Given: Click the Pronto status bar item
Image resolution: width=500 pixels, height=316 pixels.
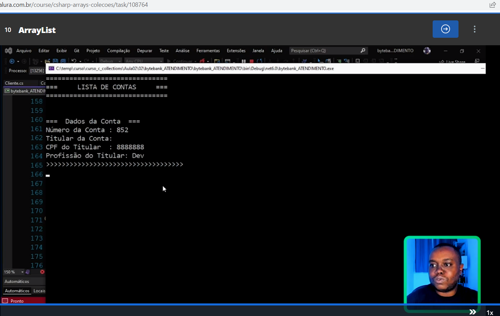Looking at the screenshot, I should pyautogui.click(x=17, y=301).
